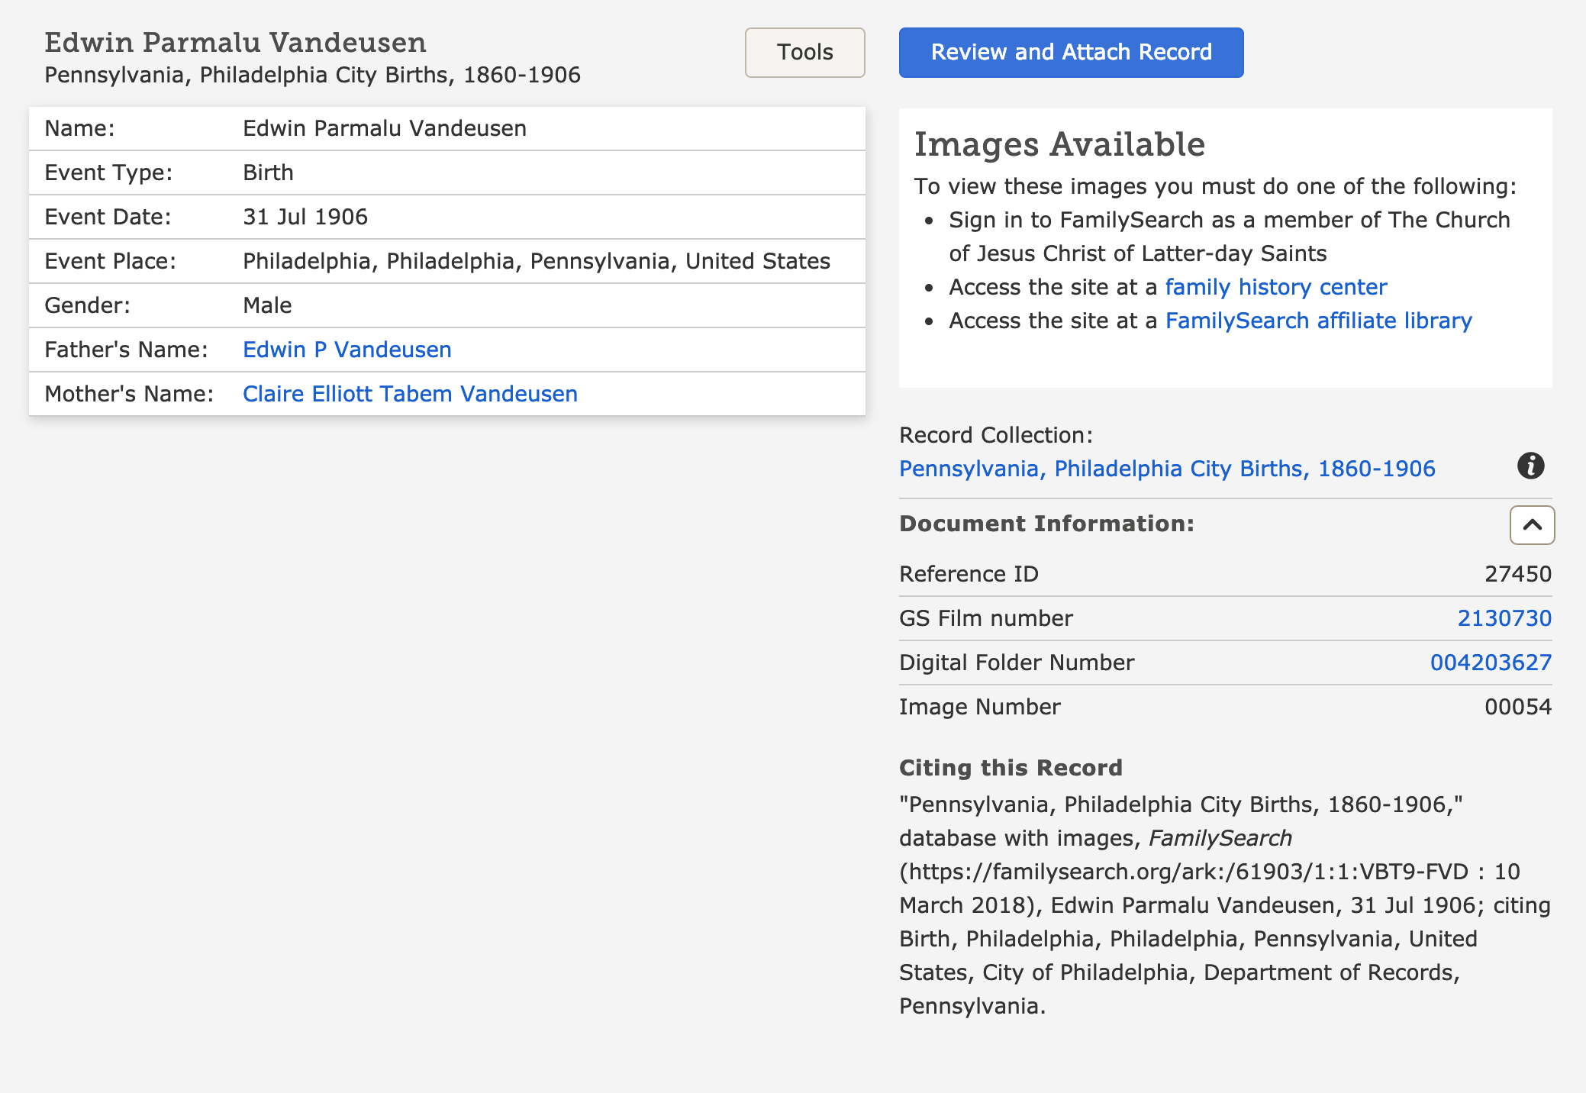Screen dimensions: 1586x1093
Task: Follow the family history center link
Action: click(1275, 287)
